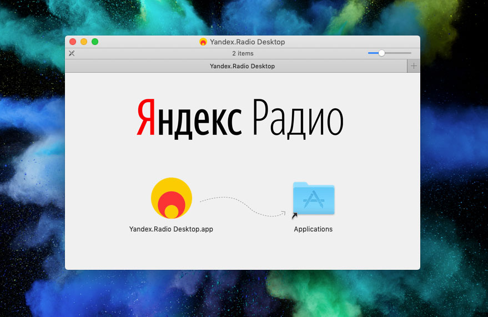
Task: Open a new tab with the plus button
Action: point(414,66)
